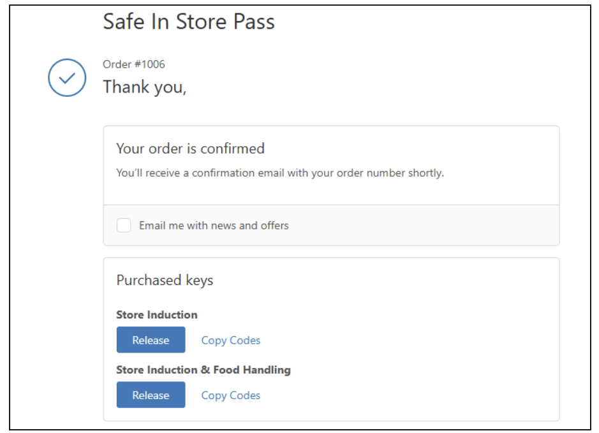Open the Safe In Store Pass store title
The height and width of the screenshot is (433, 599).
point(189,22)
